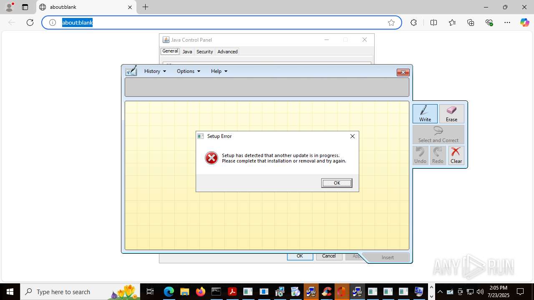The image size is (534, 300).
Task: Click the address bar URL field
Action: [x=221, y=22]
